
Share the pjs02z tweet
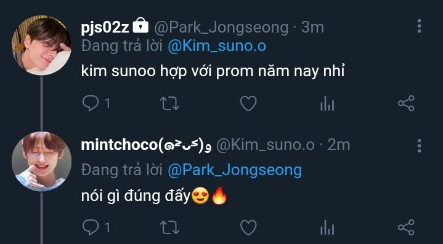click(x=406, y=103)
